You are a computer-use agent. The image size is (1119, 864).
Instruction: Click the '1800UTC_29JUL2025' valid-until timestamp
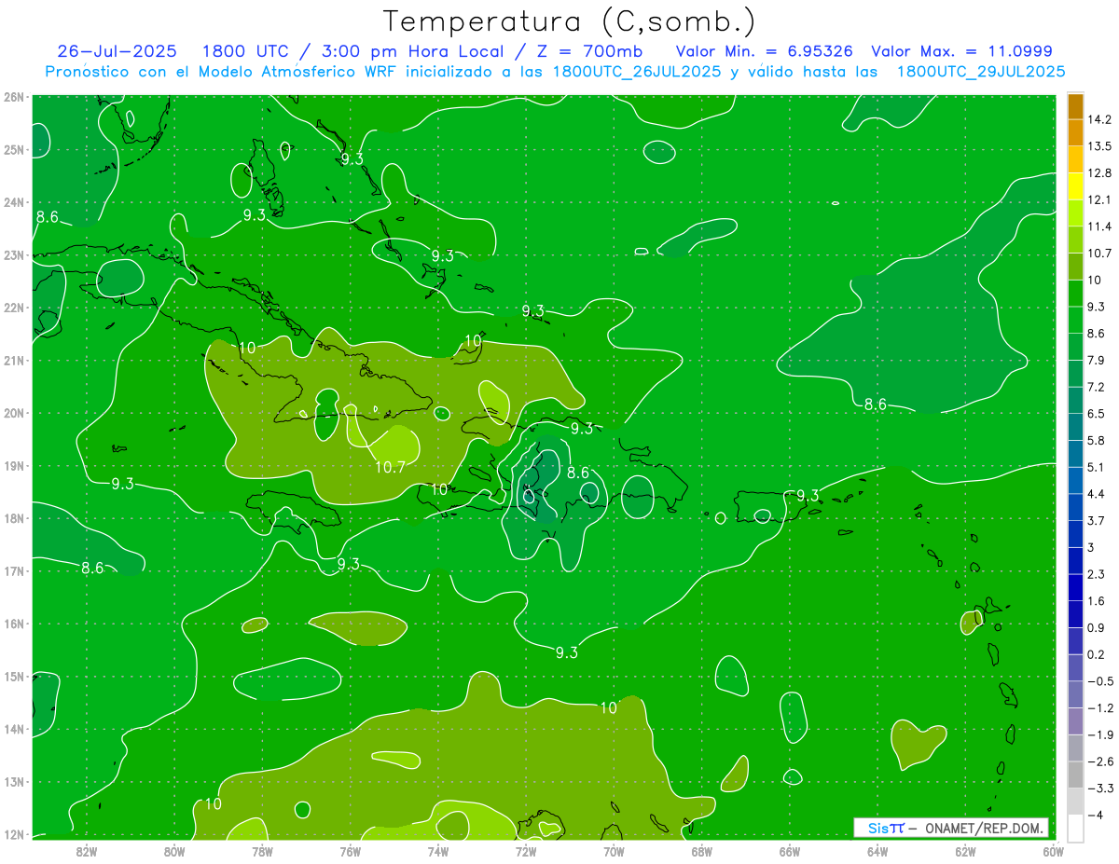pos(981,71)
